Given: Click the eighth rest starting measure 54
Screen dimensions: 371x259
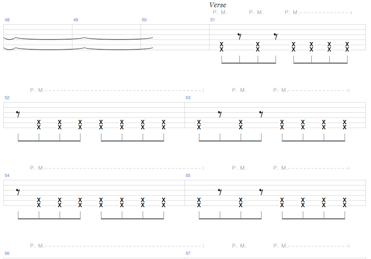Looking at the screenshot, I should (x=18, y=192).
